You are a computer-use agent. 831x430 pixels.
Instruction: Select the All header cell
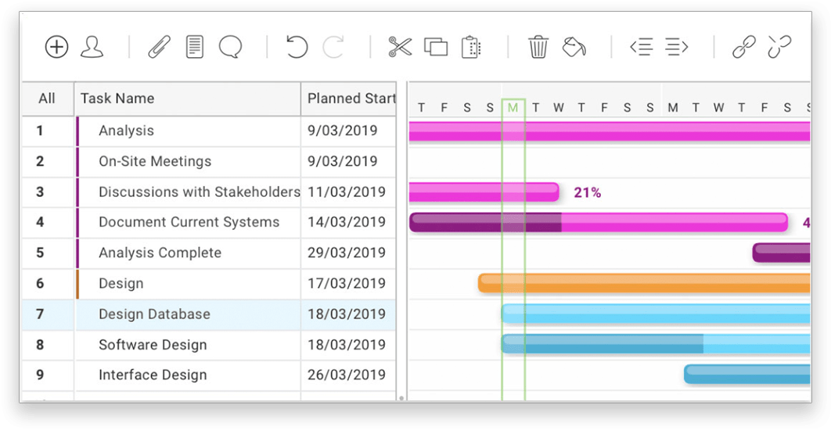47,99
